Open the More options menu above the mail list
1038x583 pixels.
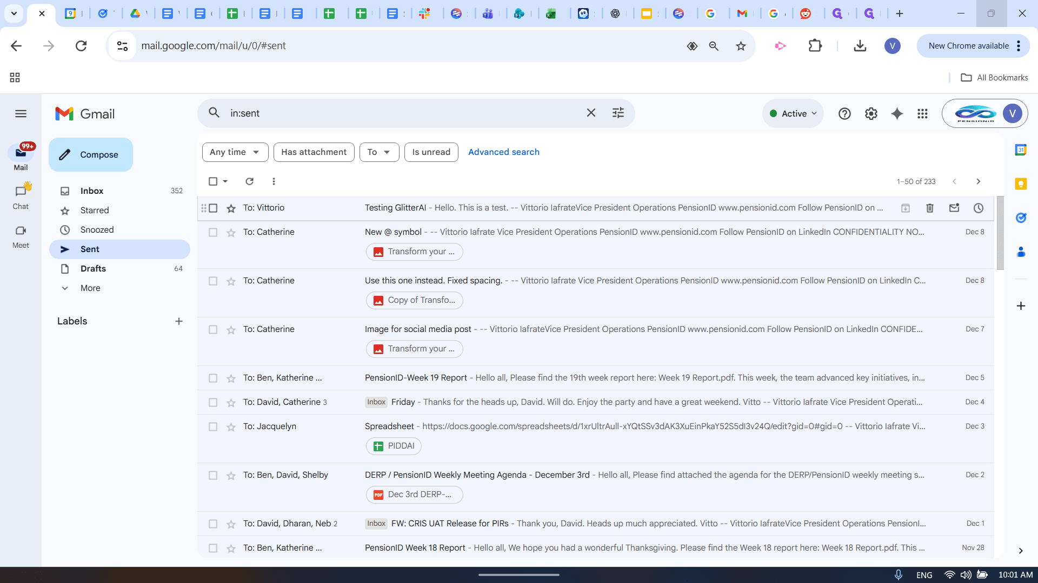pos(274,181)
